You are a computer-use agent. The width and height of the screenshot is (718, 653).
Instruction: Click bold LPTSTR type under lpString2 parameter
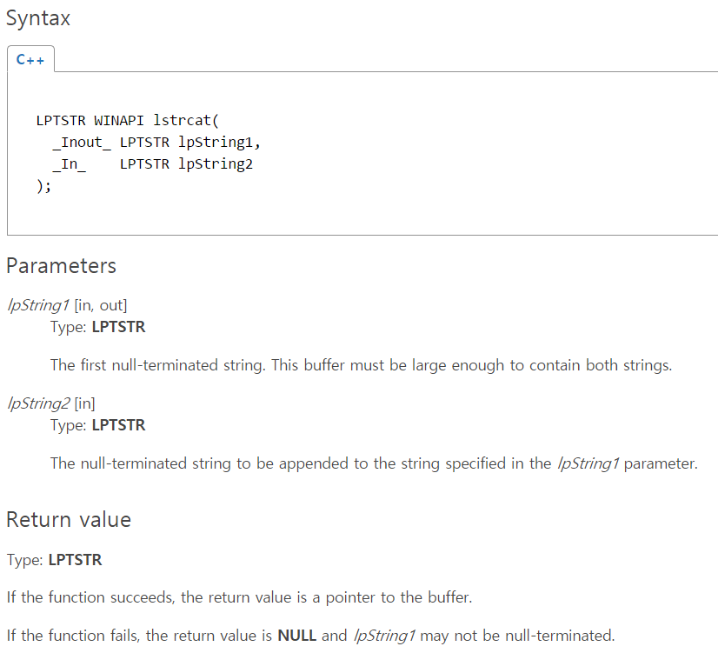(x=118, y=425)
